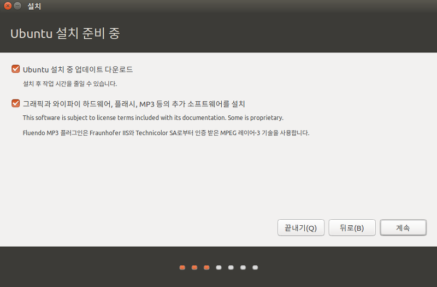This screenshot has height=287, width=437.
Task: Click the '설치 후 작업 시간을 줄일 수 있습니다' text
Action: pyautogui.click(x=70, y=84)
